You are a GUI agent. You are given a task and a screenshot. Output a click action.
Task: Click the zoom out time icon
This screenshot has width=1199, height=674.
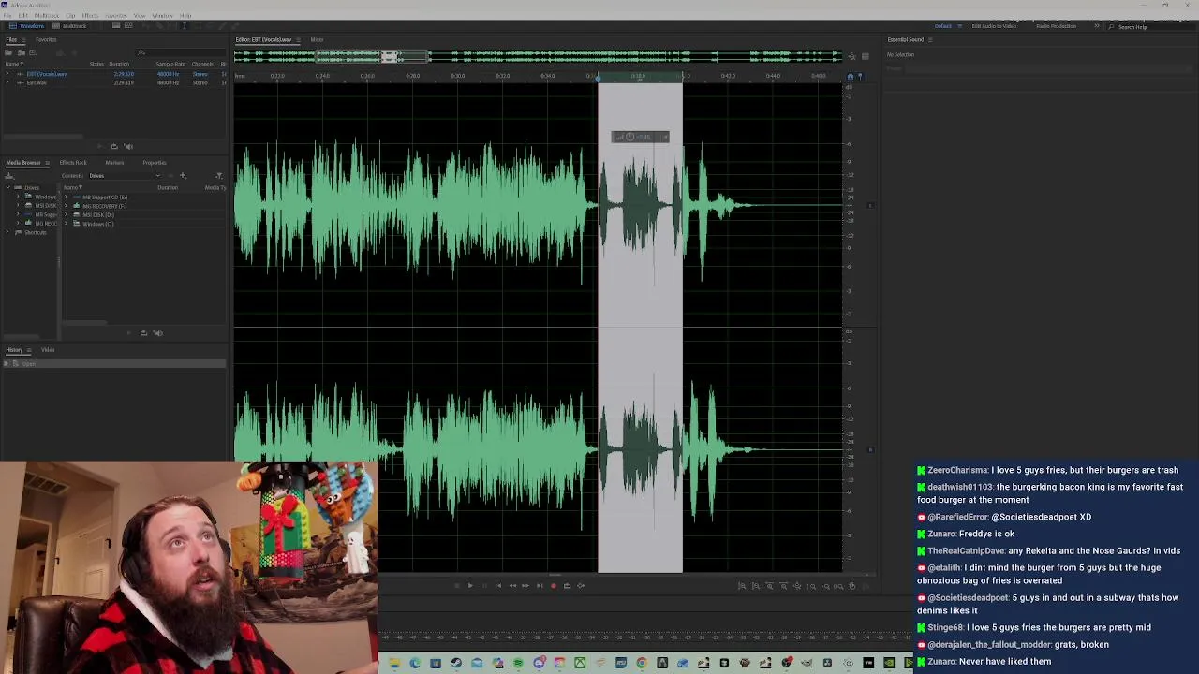click(x=784, y=586)
